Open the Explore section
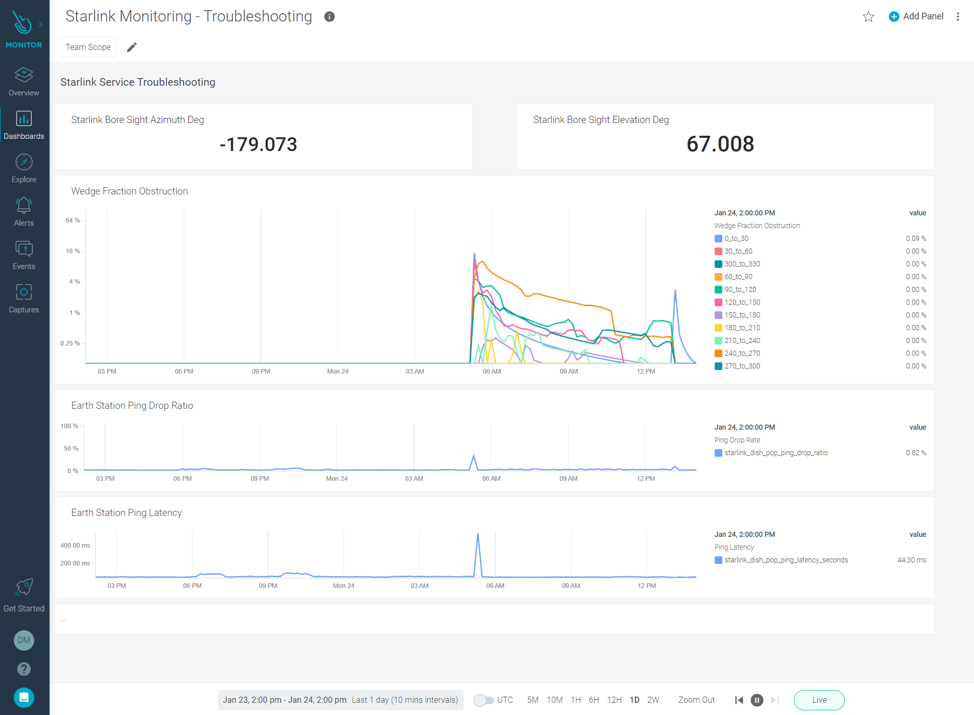 pos(24,168)
